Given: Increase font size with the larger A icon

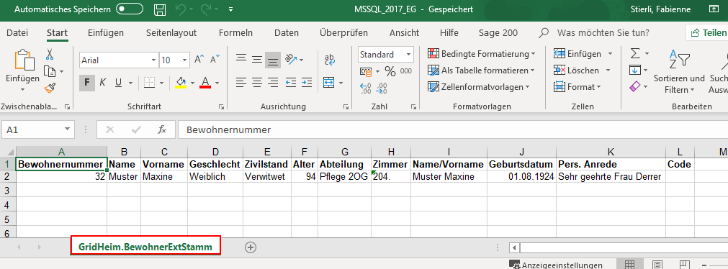Looking at the screenshot, I should tap(199, 60).
